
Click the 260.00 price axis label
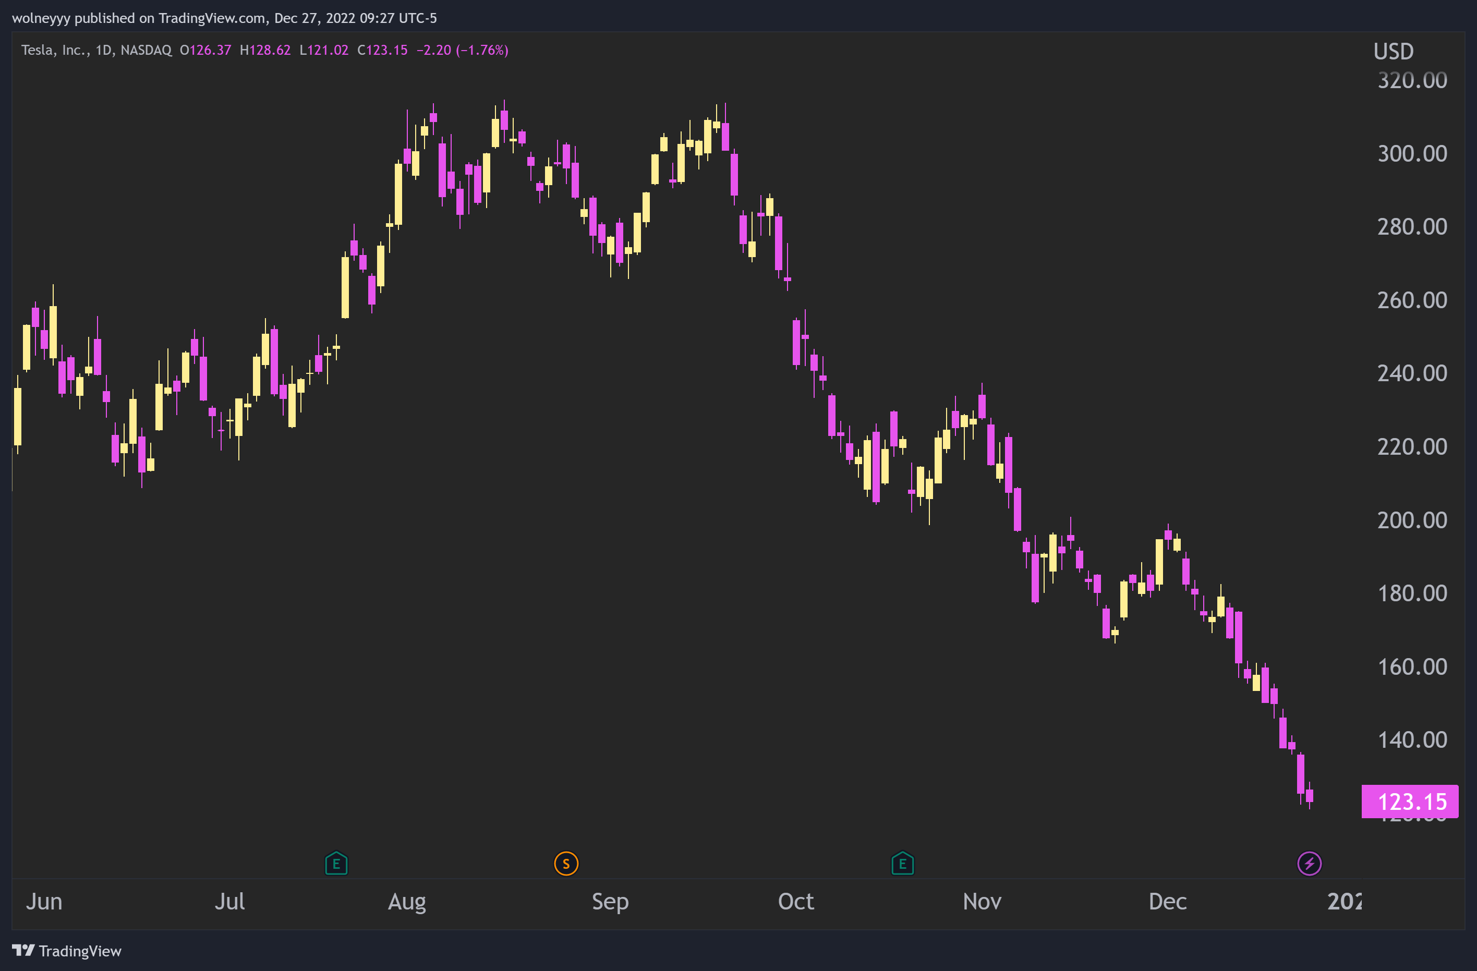coord(1412,300)
